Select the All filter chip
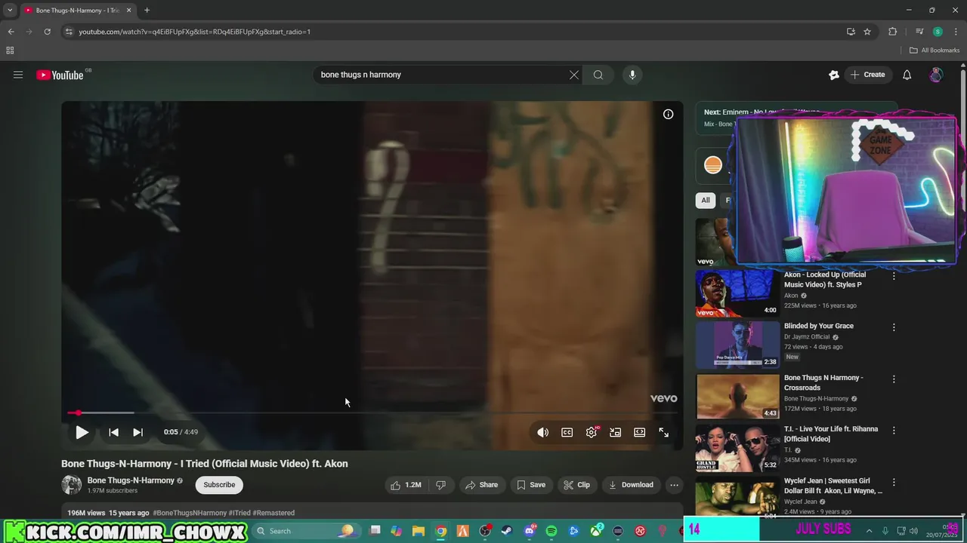The image size is (967, 543). coord(706,201)
